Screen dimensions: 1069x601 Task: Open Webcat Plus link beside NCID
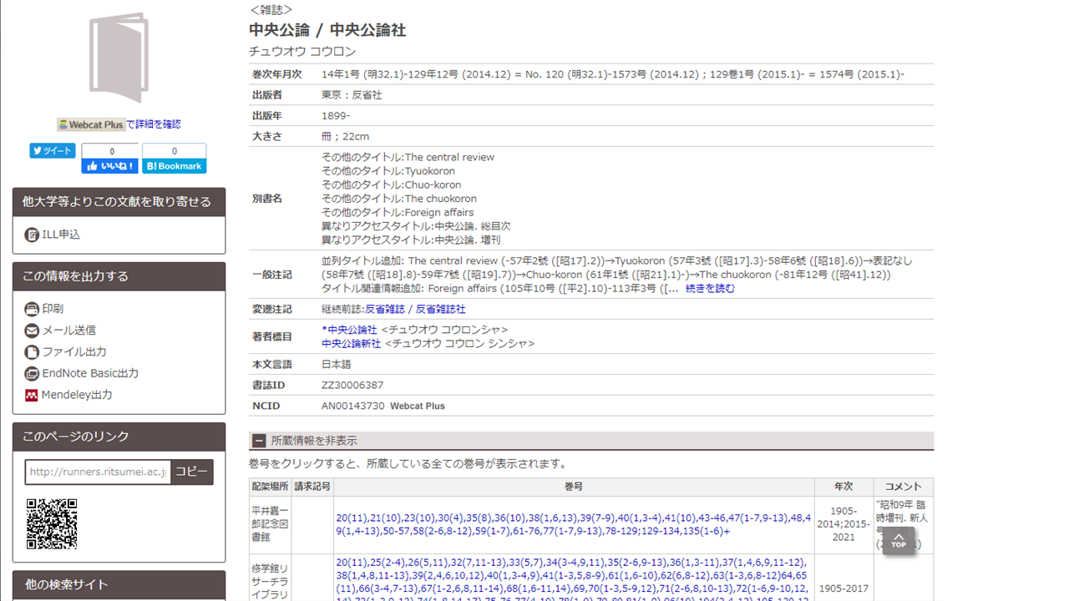(418, 407)
